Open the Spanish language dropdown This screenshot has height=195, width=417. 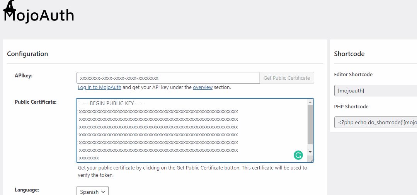[x=92, y=192]
